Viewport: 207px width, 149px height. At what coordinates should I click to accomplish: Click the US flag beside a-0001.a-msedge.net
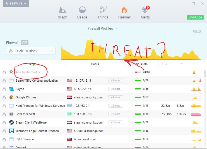tap(69, 131)
